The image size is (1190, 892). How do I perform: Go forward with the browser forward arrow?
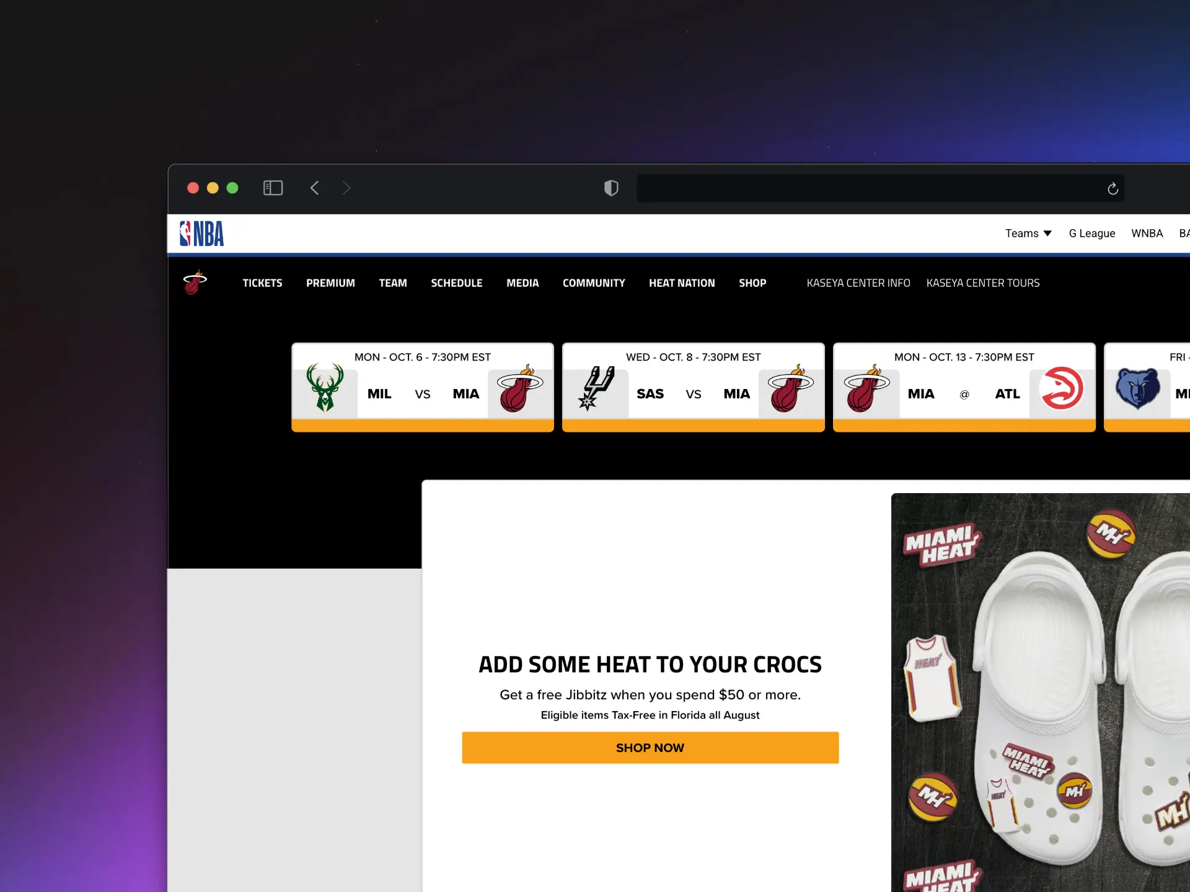tap(346, 188)
